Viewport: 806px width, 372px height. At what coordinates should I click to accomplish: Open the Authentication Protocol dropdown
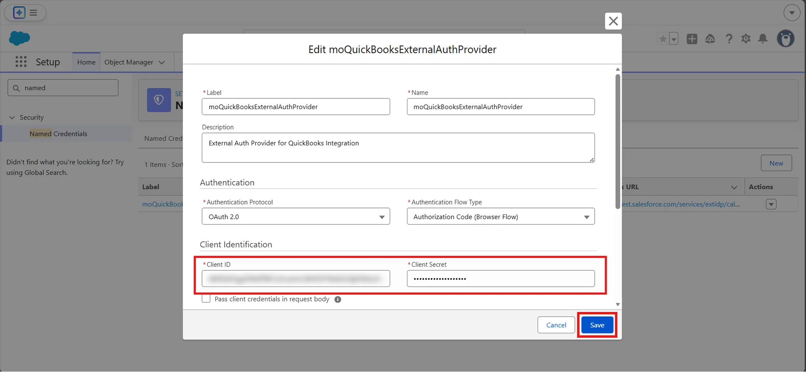(x=381, y=216)
